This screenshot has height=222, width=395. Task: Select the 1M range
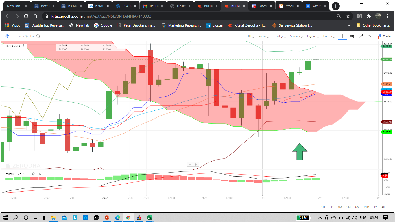pyautogui.click(x=340, y=207)
